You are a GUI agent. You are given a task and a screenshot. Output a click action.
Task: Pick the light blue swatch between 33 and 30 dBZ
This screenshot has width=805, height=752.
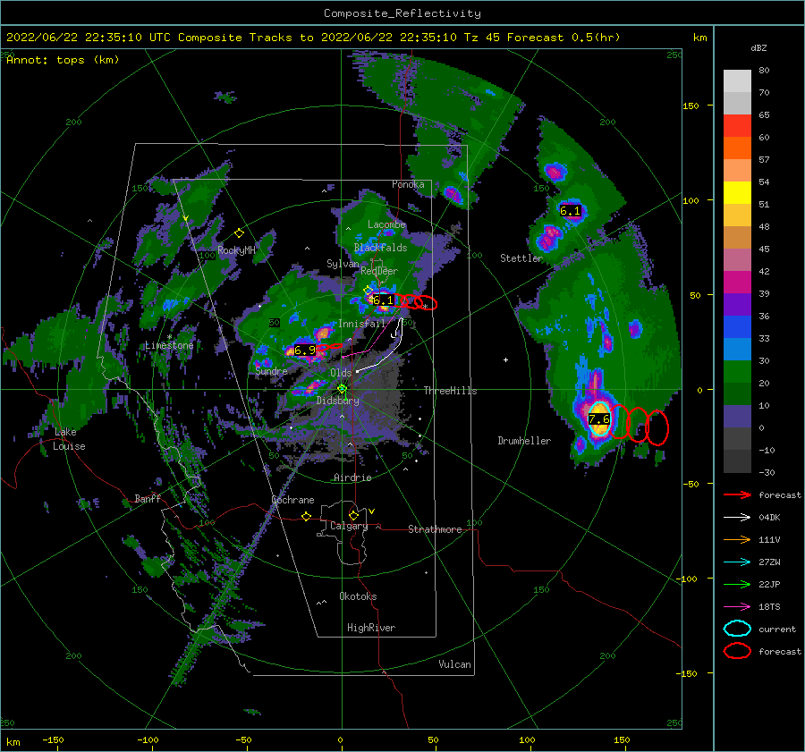(x=737, y=349)
